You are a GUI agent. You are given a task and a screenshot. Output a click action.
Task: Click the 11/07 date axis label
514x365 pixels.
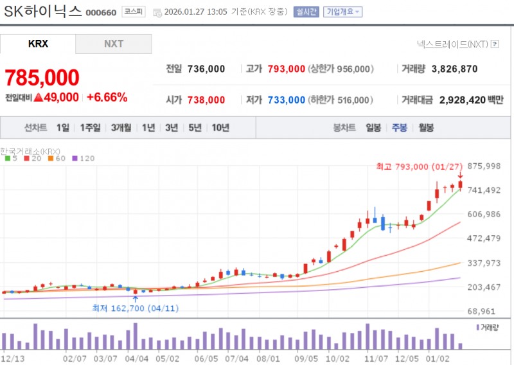[376, 359]
